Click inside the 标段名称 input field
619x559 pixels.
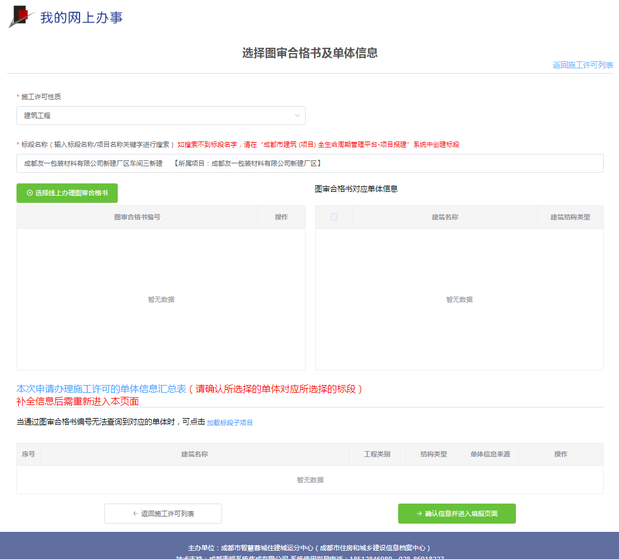(x=310, y=163)
